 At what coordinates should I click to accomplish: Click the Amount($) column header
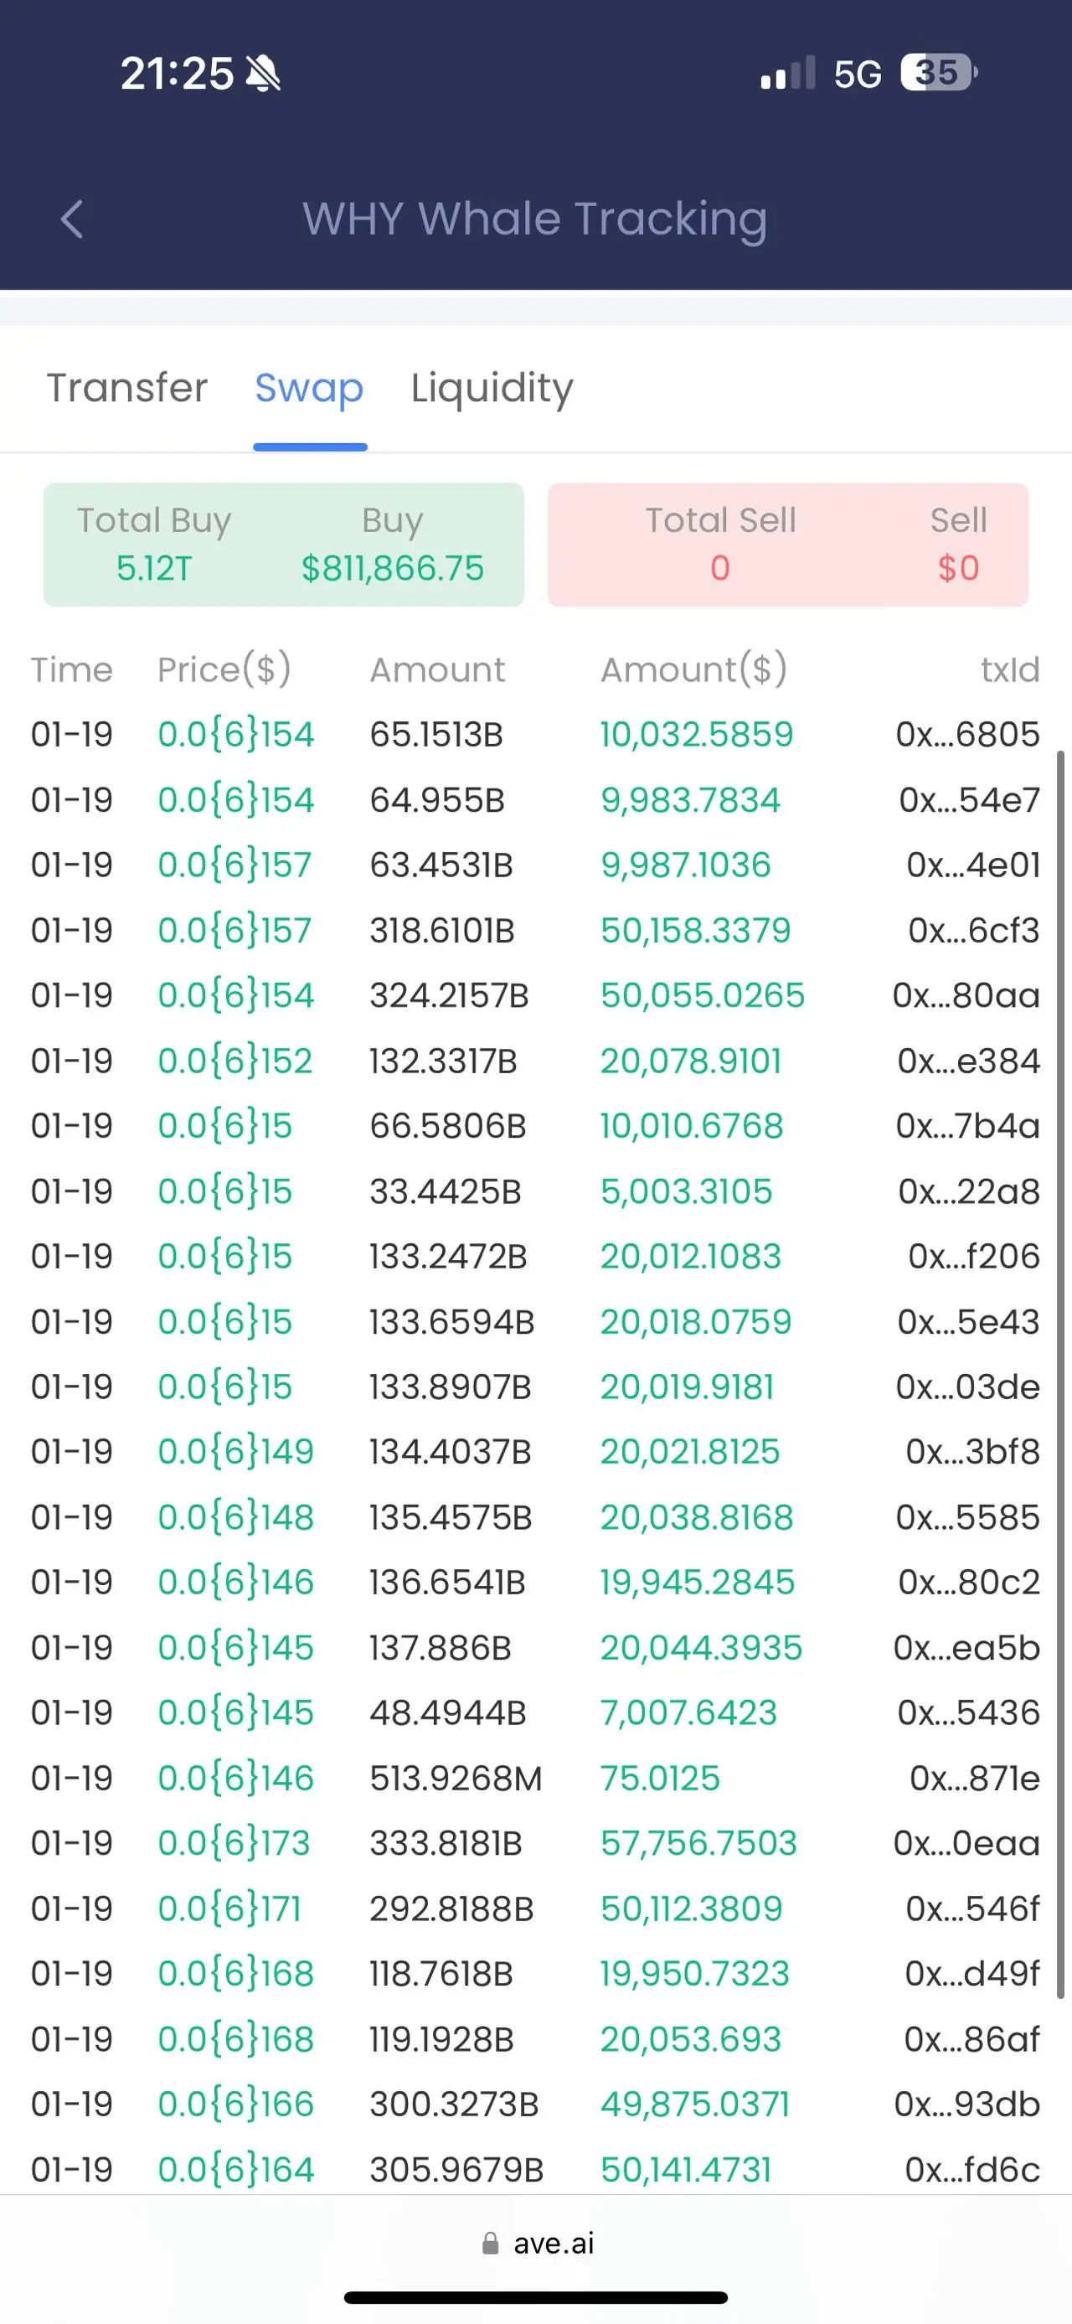(x=693, y=670)
